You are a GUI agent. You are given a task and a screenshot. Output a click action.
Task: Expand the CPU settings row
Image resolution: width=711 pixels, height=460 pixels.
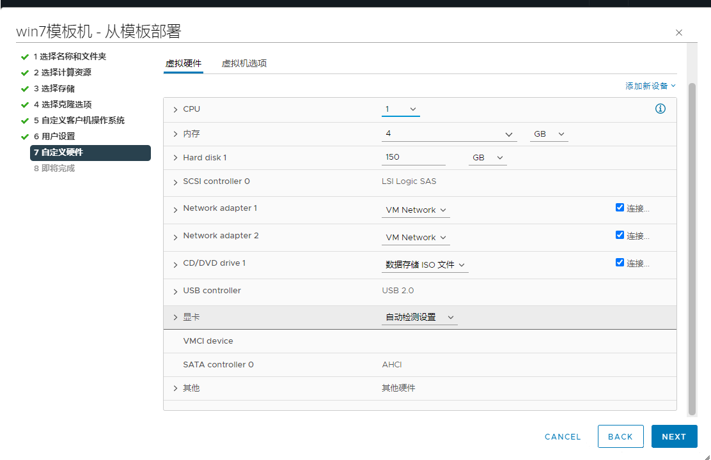tap(175, 110)
